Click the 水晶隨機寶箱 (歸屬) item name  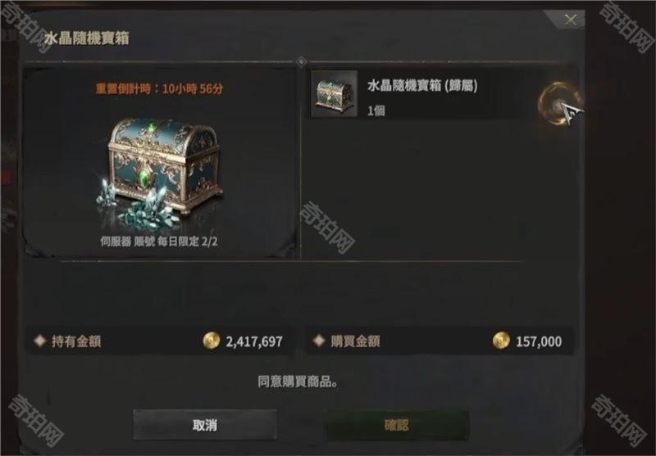(x=422, y=86)
